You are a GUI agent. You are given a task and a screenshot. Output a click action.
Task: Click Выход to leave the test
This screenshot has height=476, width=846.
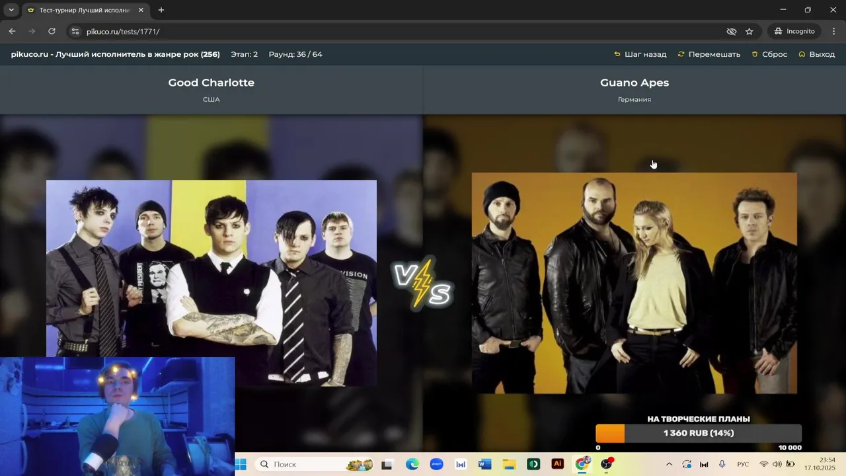(816, 54)
